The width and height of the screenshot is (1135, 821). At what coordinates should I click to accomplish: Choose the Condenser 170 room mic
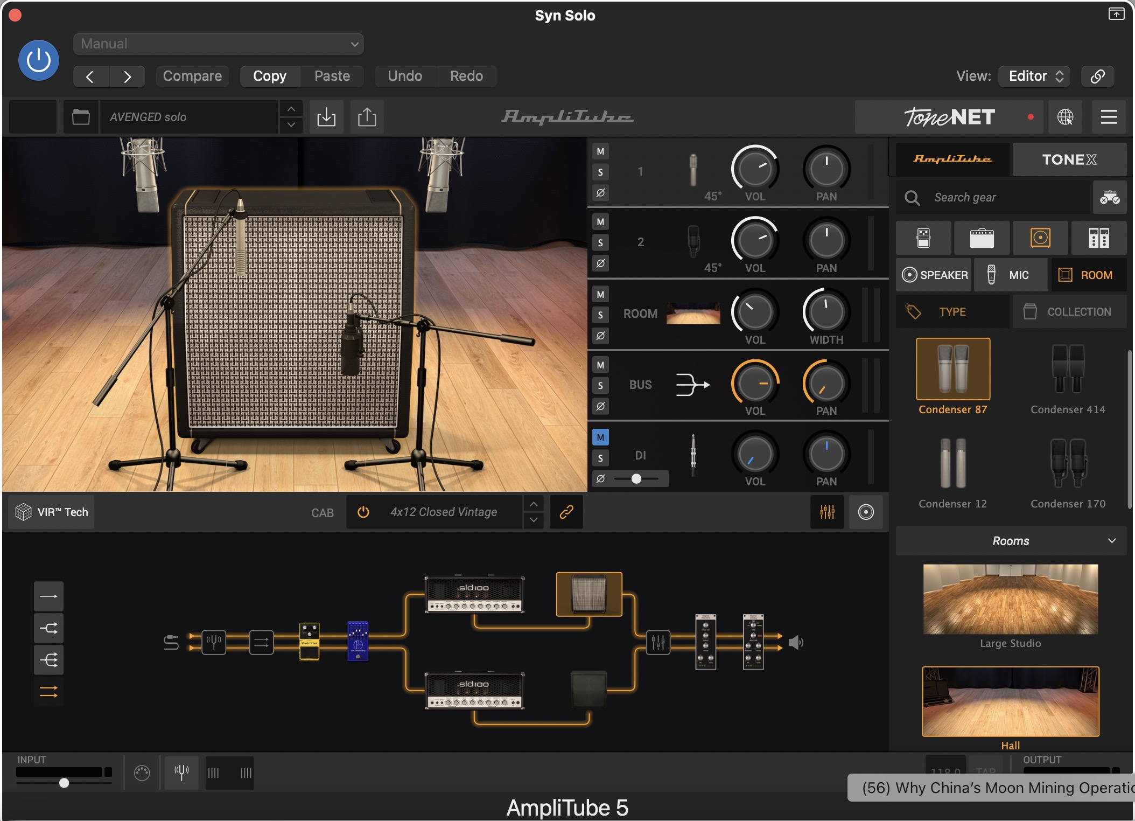[x=1068, y=464]
